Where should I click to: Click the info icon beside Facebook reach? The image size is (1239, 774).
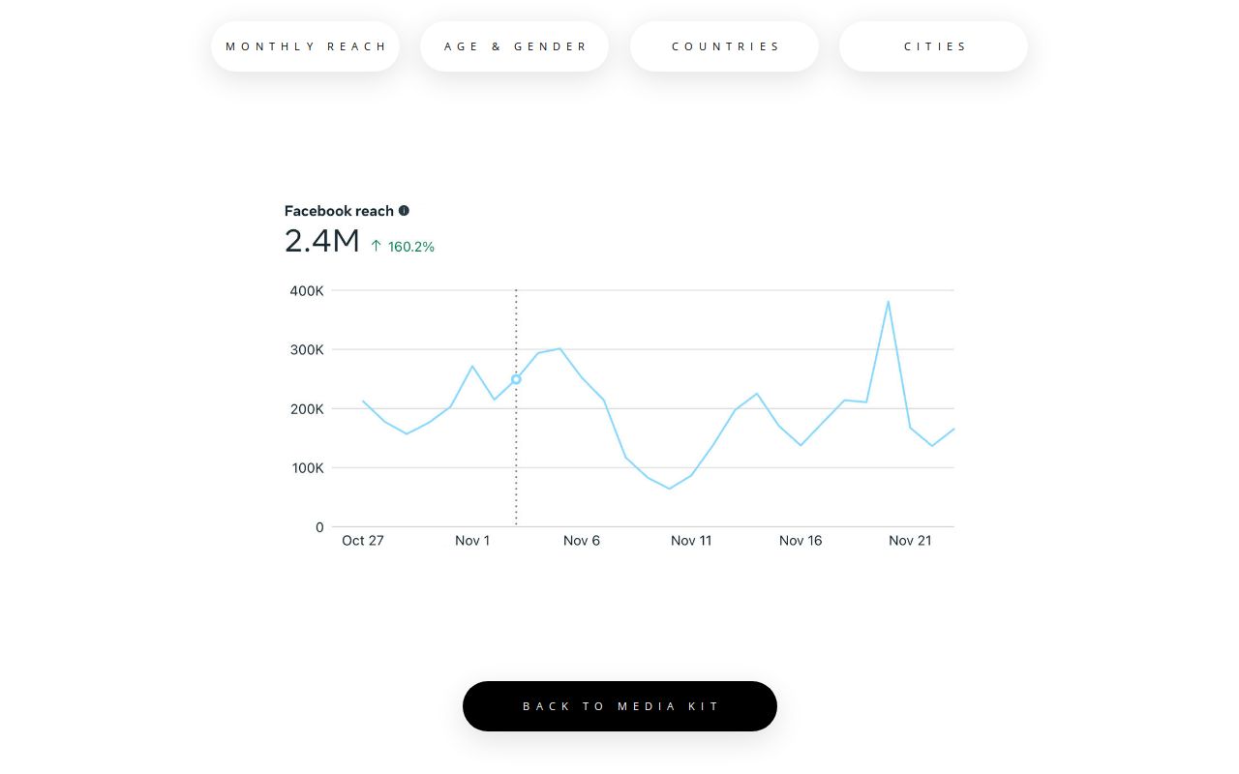click(404, 210)
